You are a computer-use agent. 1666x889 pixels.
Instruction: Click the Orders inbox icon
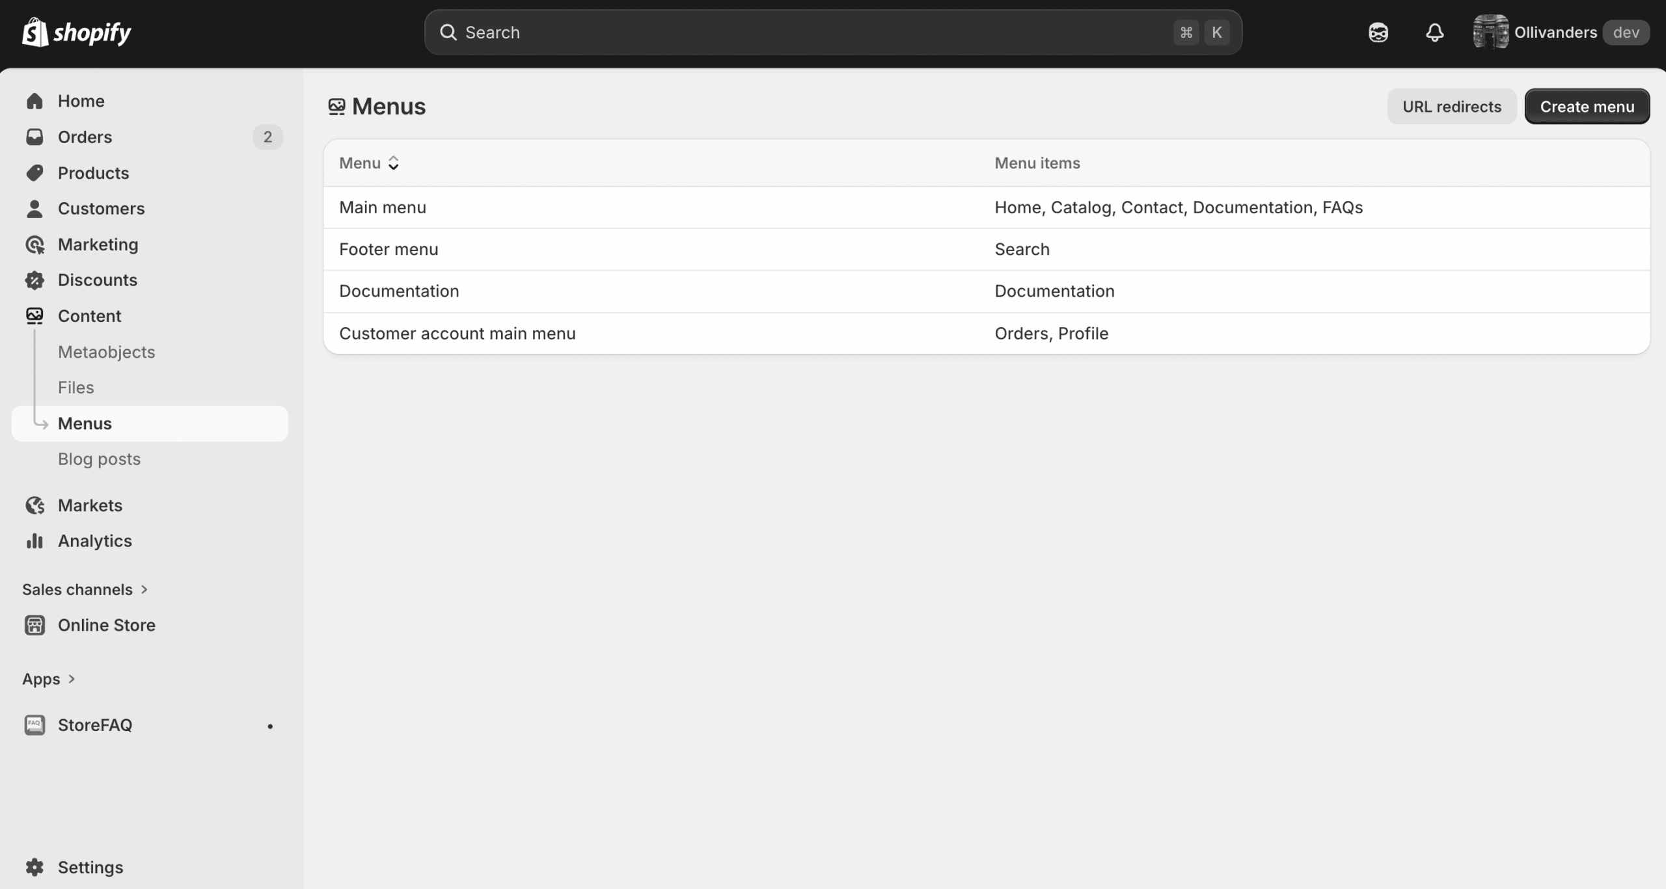(x=34, y=137)
